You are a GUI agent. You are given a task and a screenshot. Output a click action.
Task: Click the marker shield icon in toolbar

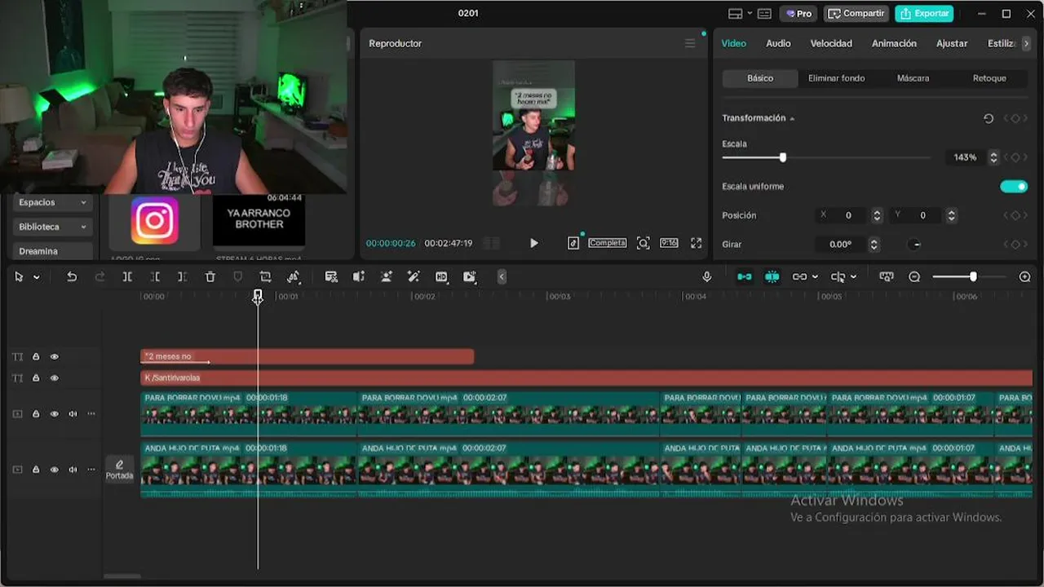[238, 277]
